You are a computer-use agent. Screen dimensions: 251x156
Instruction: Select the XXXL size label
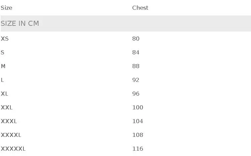pos(9,121)
